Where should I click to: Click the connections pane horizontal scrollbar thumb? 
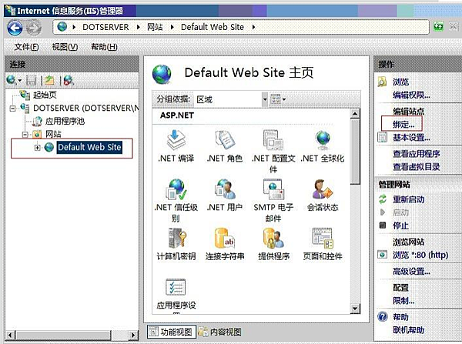(x=64, y=335)
